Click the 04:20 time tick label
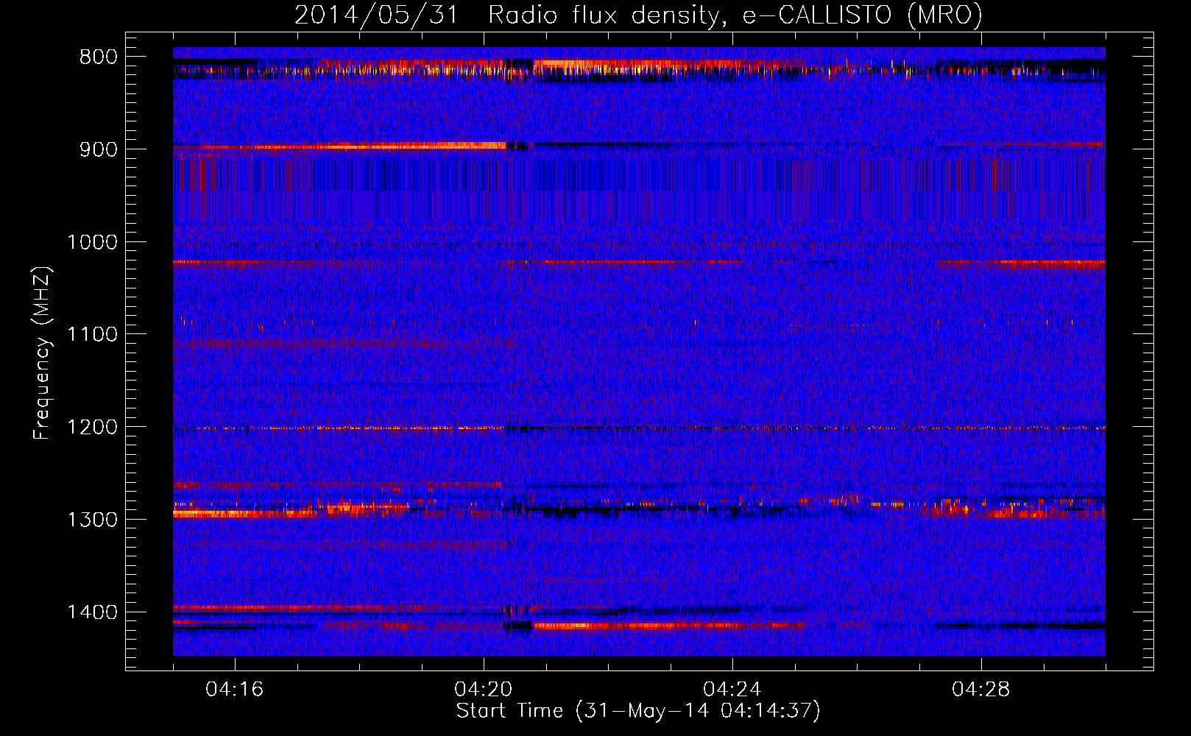This screenshot has height=736, width=1191. (484, 690)
